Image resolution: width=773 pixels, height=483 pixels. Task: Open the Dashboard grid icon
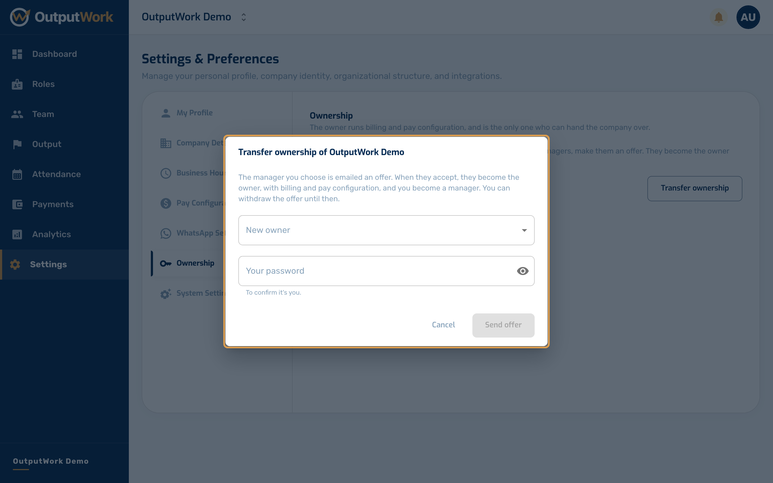tap(17, 54)
